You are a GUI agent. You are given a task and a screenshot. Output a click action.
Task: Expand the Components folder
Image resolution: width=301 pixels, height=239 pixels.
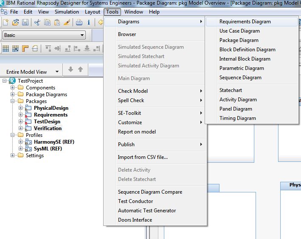coord(12,88)
